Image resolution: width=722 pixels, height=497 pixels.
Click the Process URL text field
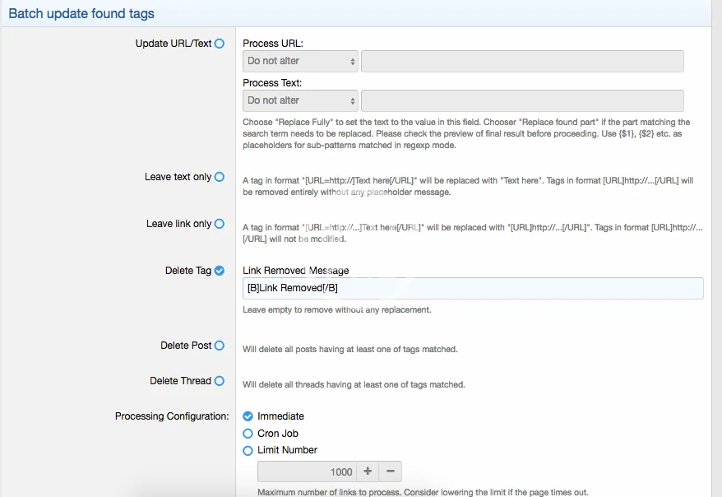tap(522, 61)
